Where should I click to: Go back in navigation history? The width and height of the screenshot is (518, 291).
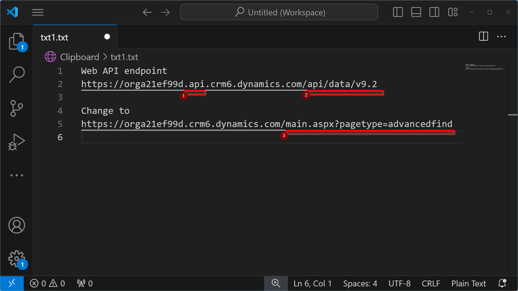[x=147, y=12]
